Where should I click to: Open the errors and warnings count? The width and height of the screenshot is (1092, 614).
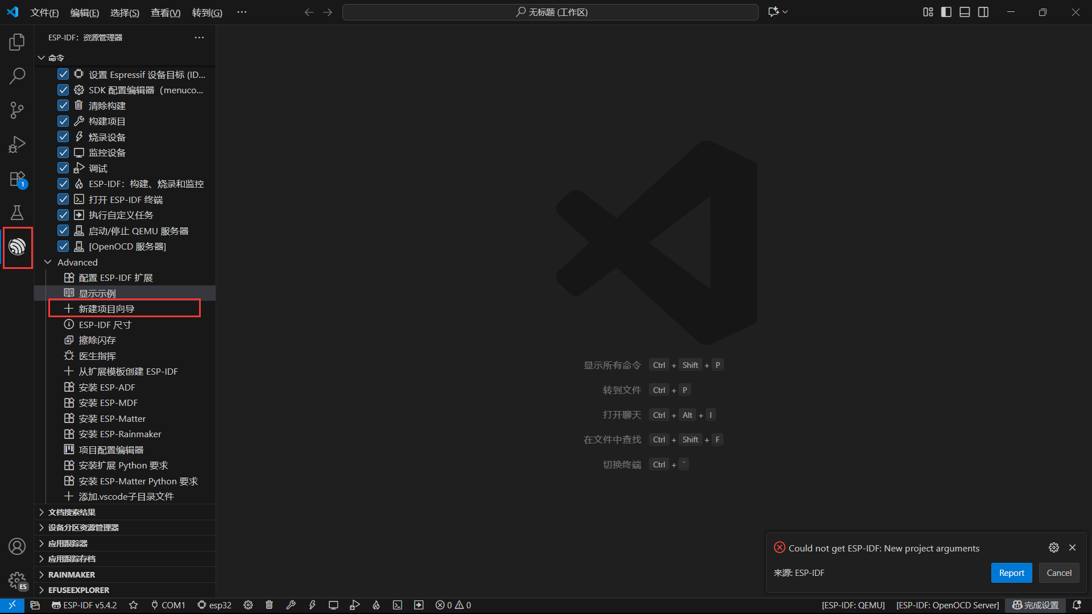click(453, 605)
